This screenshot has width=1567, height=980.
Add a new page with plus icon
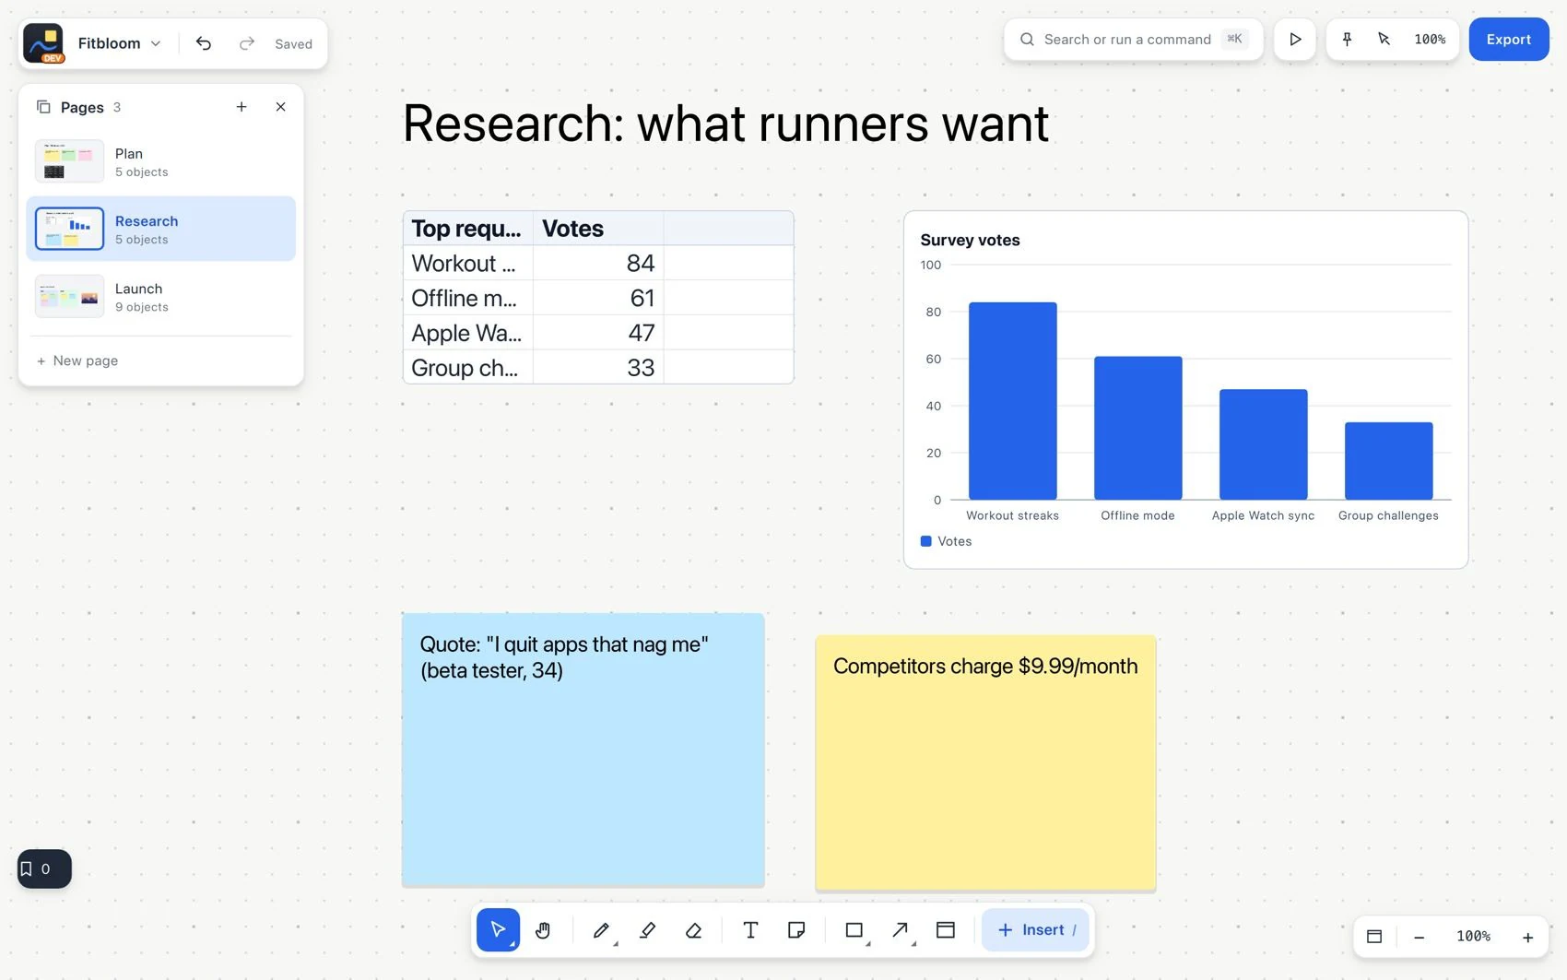242,107
